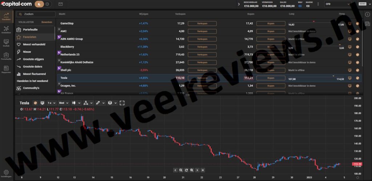
Task: Click Verkopen button for BlackBerry
Action: click(x=202, y=47)
